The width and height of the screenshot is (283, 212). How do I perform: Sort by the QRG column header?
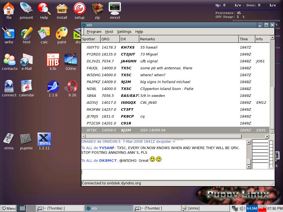[x=110, y=39]
